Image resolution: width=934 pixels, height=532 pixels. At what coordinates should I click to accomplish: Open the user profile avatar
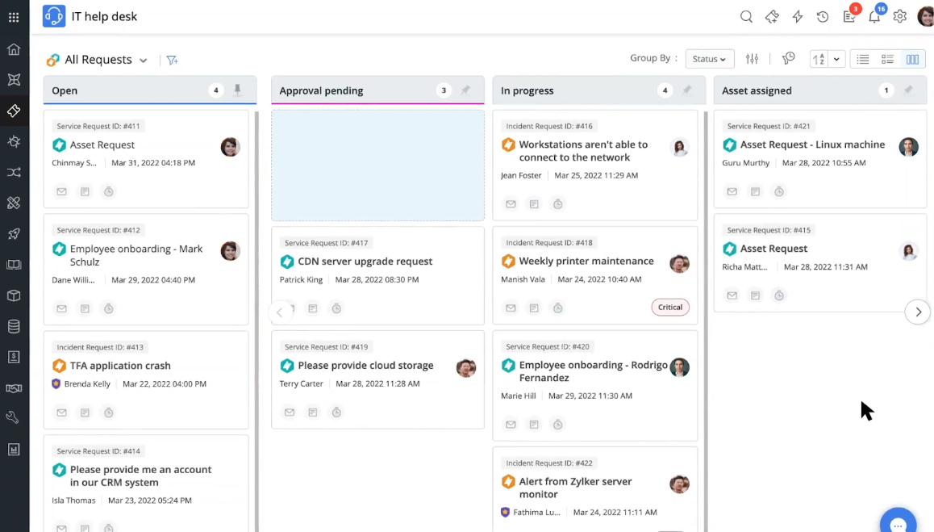pos(925,16)
